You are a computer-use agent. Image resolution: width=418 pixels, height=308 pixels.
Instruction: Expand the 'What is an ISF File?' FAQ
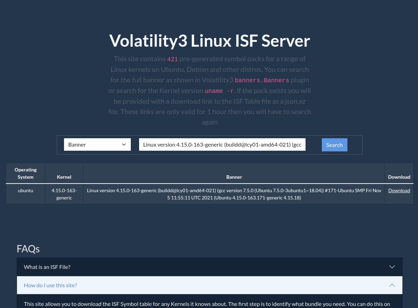[210, 267]
